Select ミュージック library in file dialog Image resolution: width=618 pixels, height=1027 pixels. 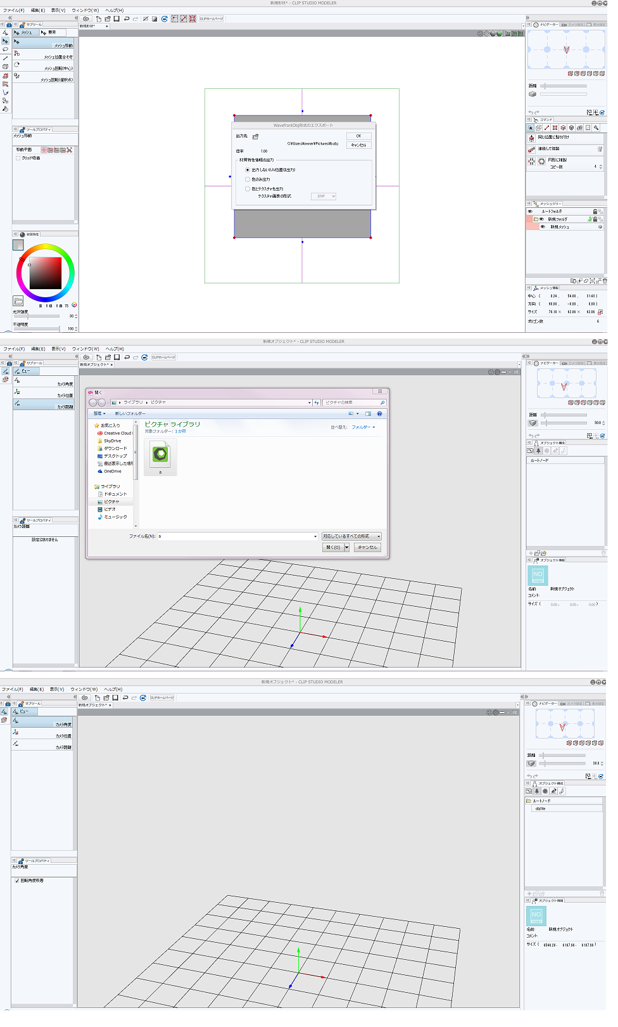pos(112,517)
